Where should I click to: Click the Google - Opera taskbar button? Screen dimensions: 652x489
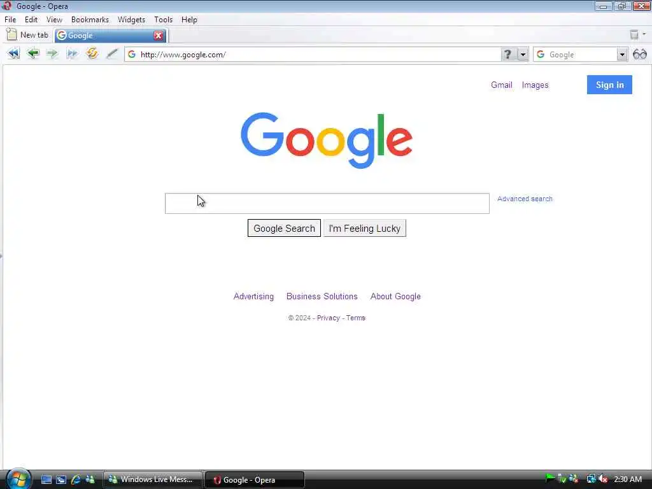tap(255, 479)
